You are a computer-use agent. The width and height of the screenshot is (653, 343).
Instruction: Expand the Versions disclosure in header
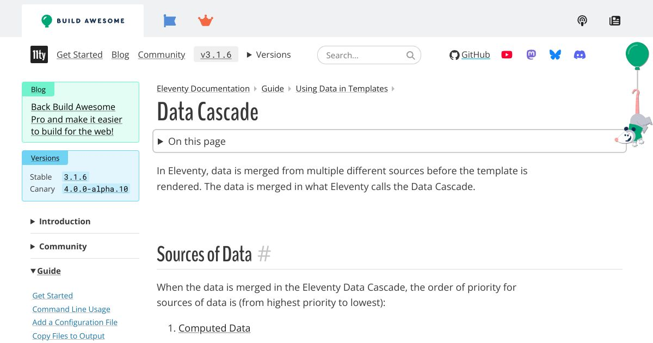point(269,54)
